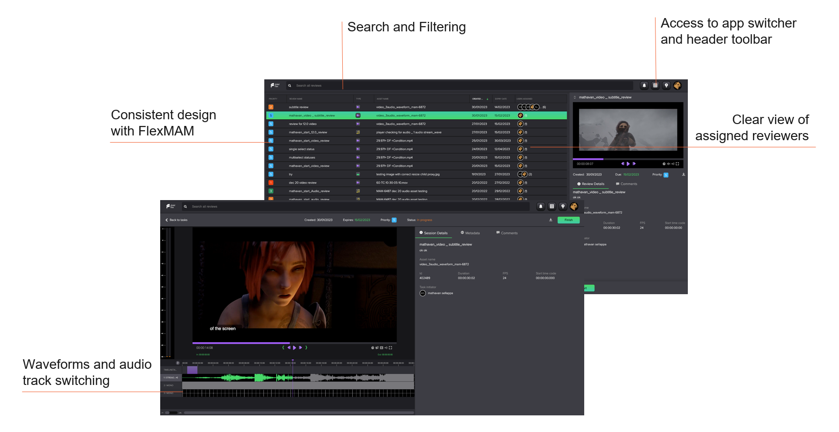Open the app switcher grid in review list header
Viewport: 839px width, 432px height.
[655, 86]
